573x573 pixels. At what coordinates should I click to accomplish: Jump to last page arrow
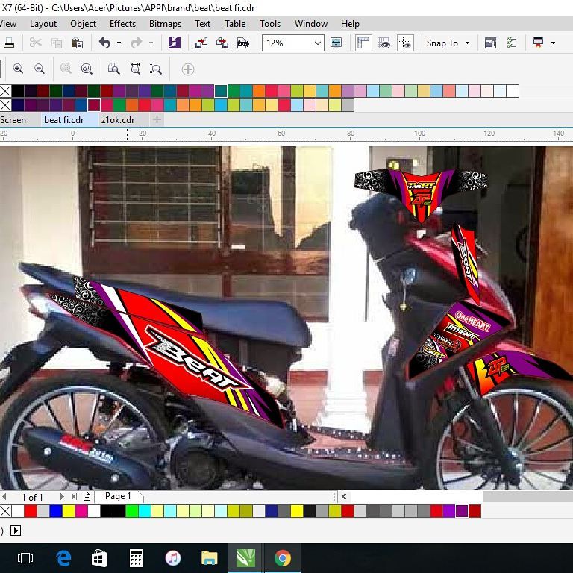pyautogui.click(x=74, y=496)
